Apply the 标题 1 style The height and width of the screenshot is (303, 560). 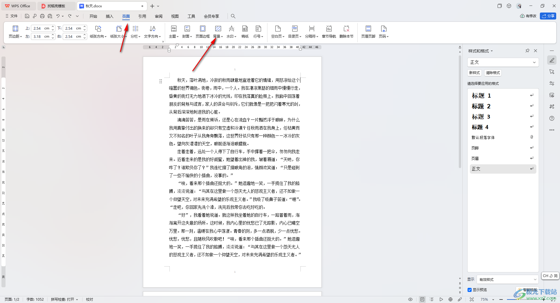pos(503,96)
